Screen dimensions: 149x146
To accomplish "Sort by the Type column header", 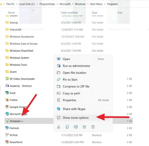I will coord(94,13).
